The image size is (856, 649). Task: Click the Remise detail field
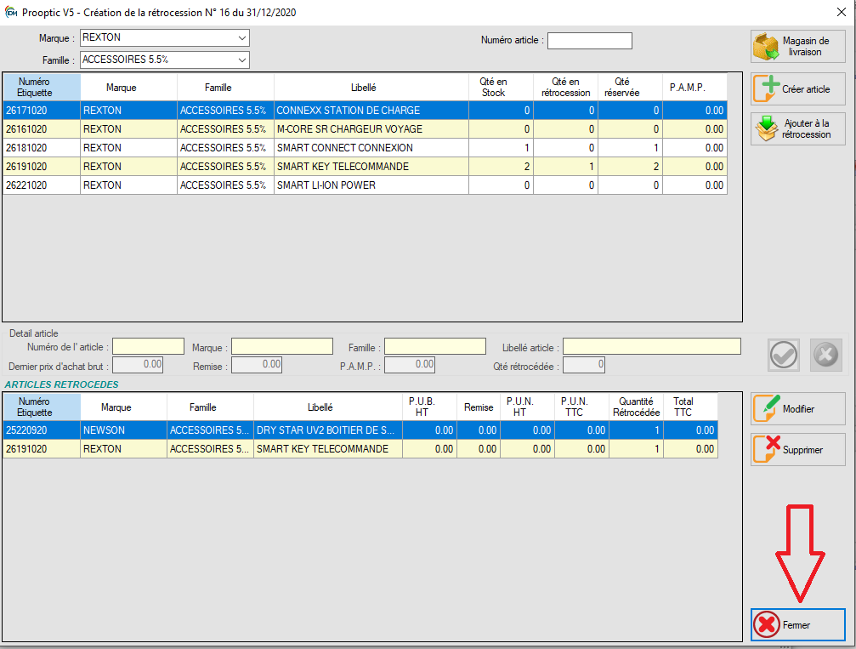(x=257, y=364)
